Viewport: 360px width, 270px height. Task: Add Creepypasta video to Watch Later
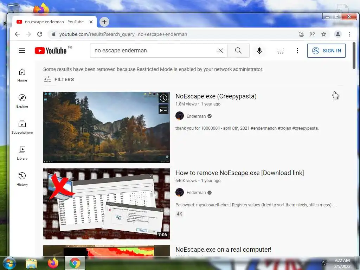click(163, 98)
